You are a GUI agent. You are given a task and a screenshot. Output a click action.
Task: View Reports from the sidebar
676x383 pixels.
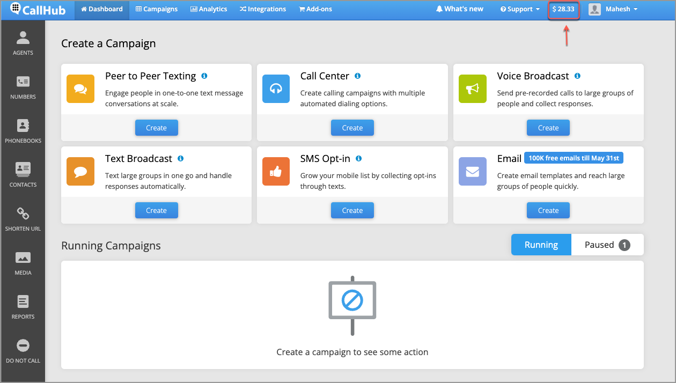click(x=23, y=307)
